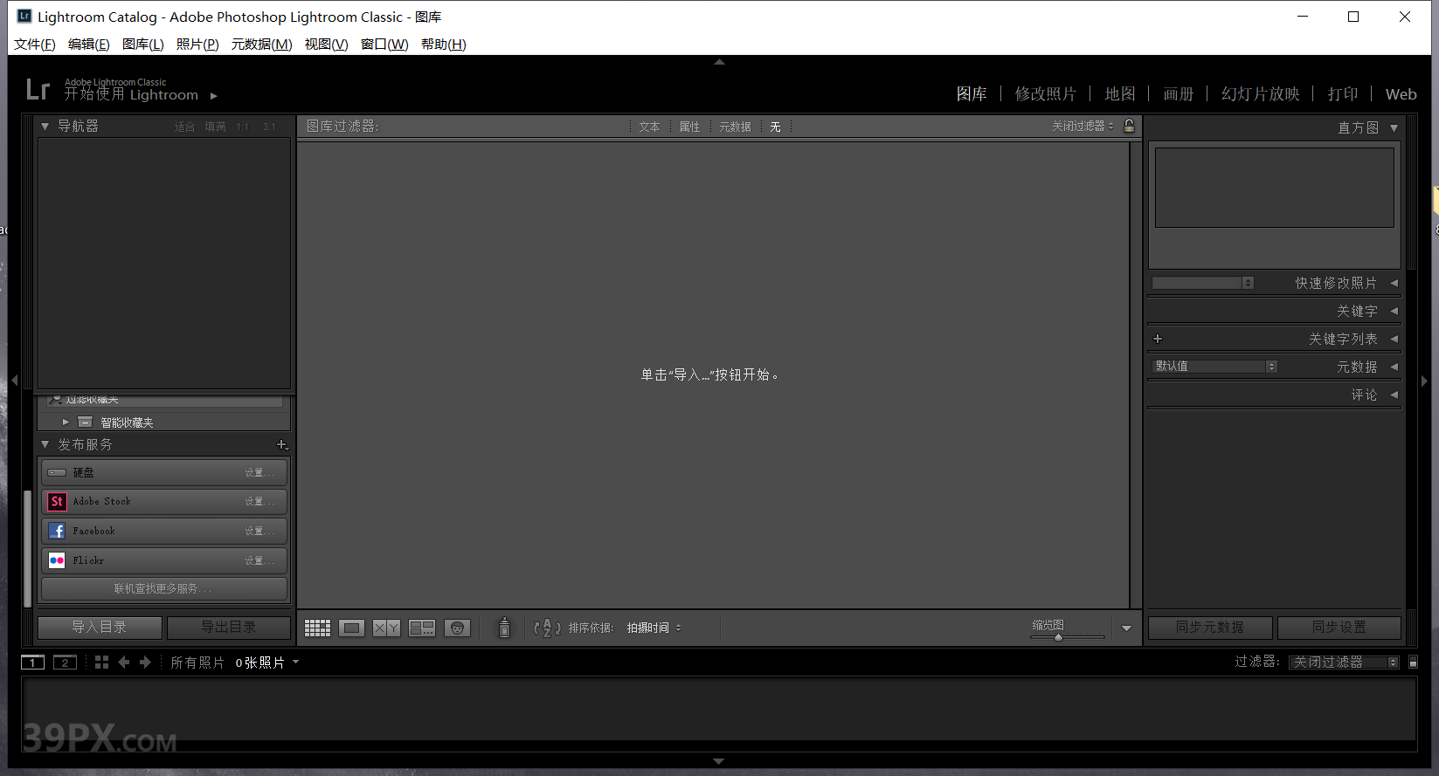
Task: Open the 拍摄时间 sort order dropdown
Action: (x=654, y=628)
